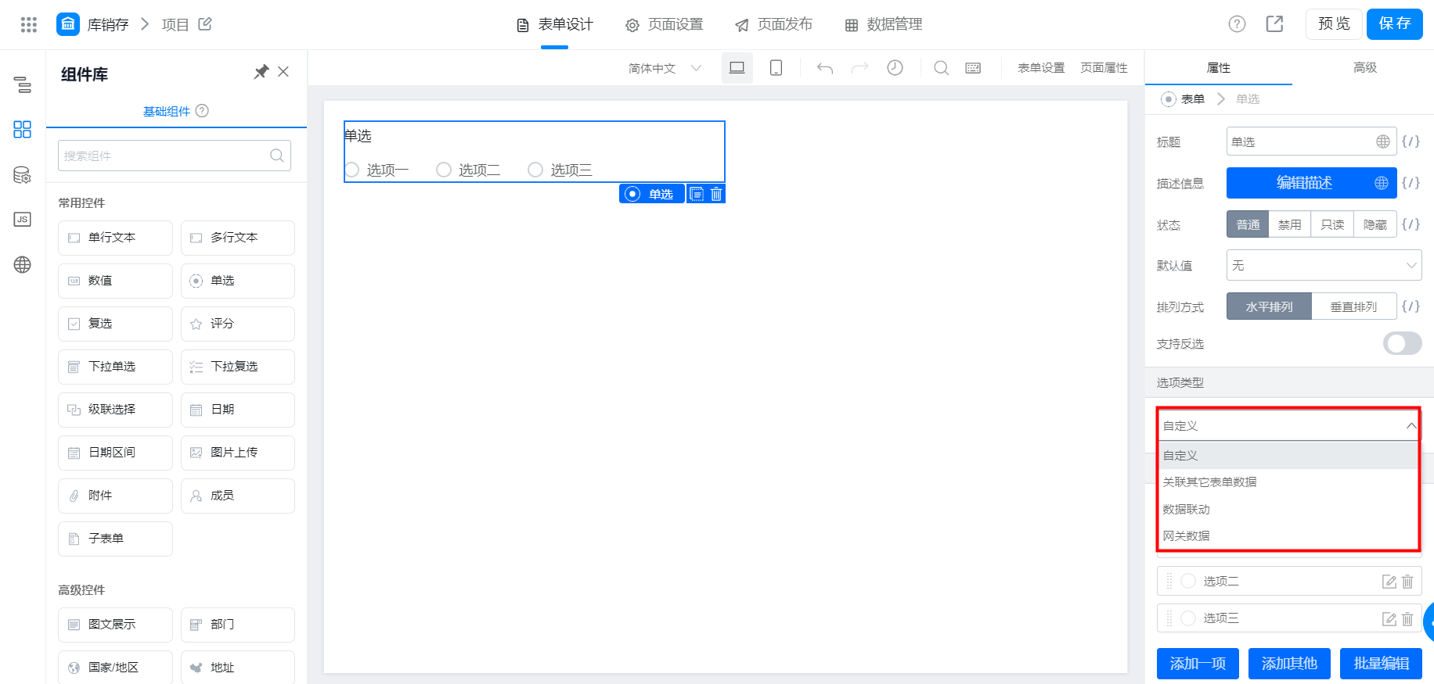This screenshot has width=1434, height=684.
Task: Open the JS panel in left sidebar
Action: coord(23,220)
